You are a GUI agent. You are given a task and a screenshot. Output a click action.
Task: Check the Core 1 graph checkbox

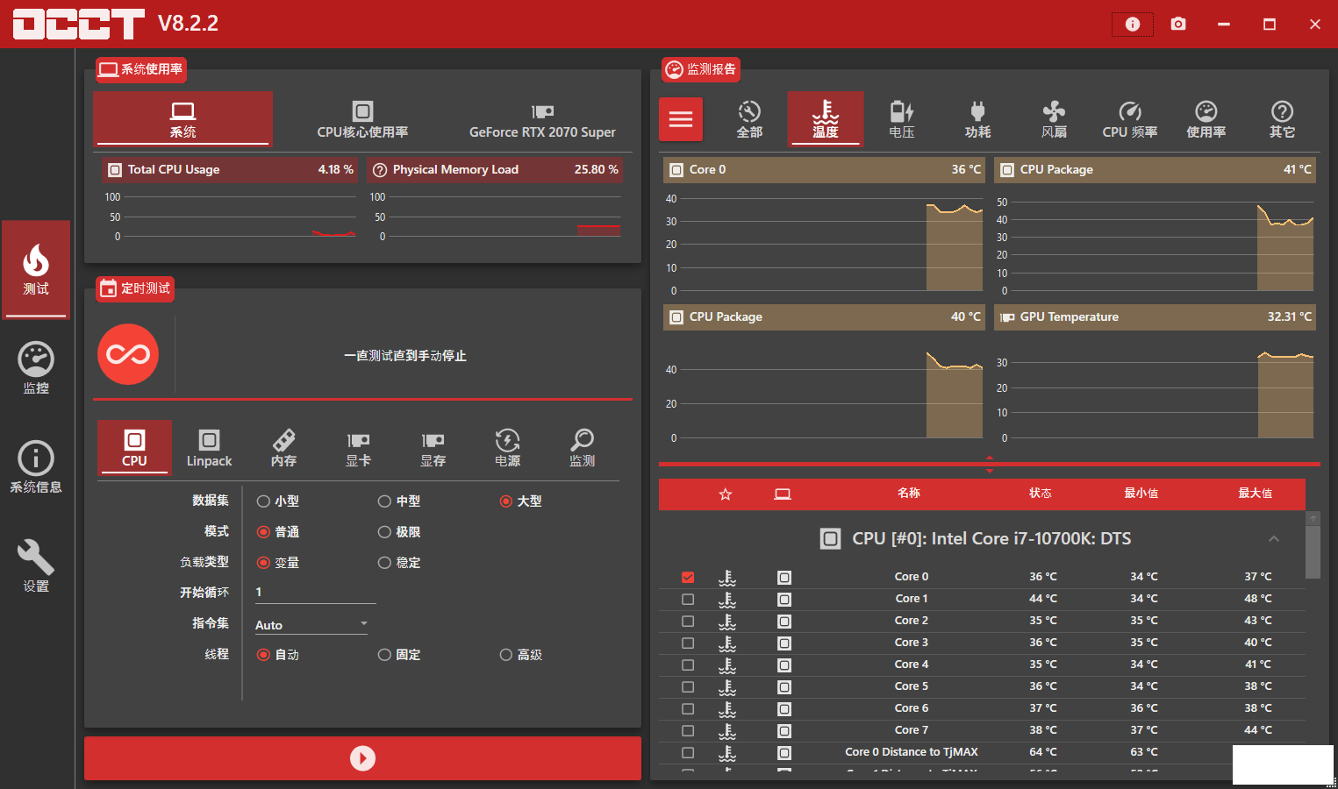coord(688,599)
